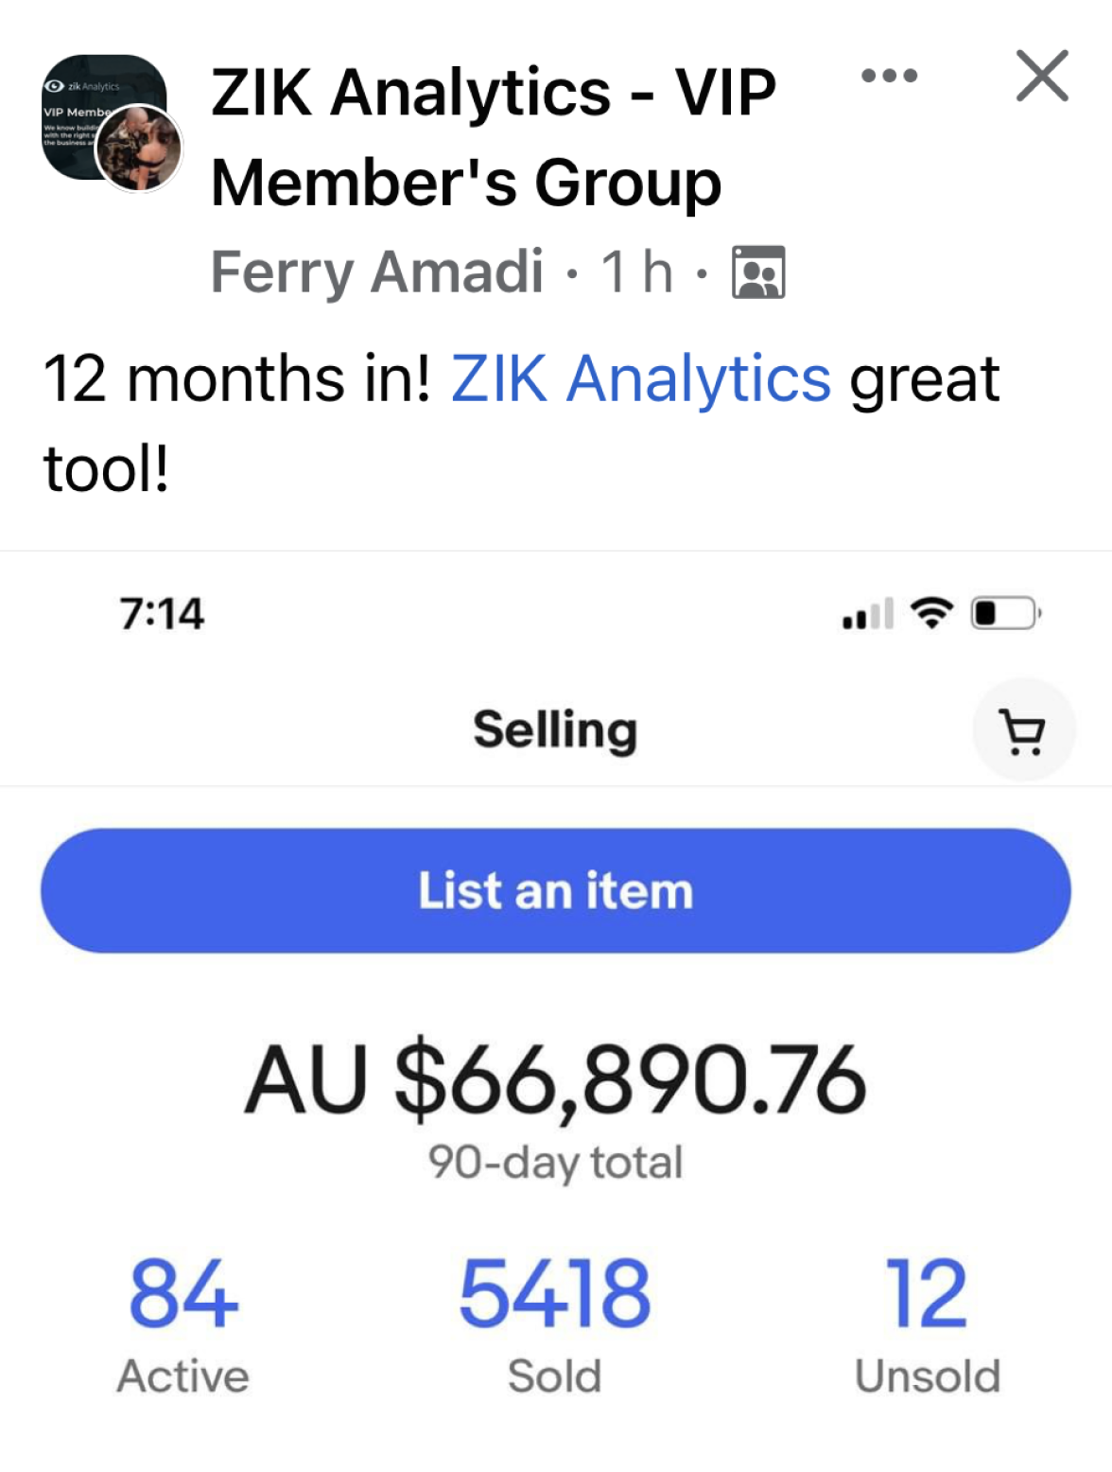Tap the cellular signal bars icon
This screenshot has width=1112, height=1472.
868,614
